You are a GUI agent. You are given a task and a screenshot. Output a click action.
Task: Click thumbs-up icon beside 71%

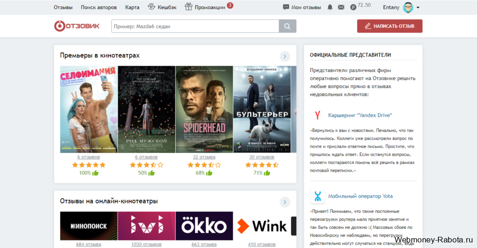click(267, 173)
